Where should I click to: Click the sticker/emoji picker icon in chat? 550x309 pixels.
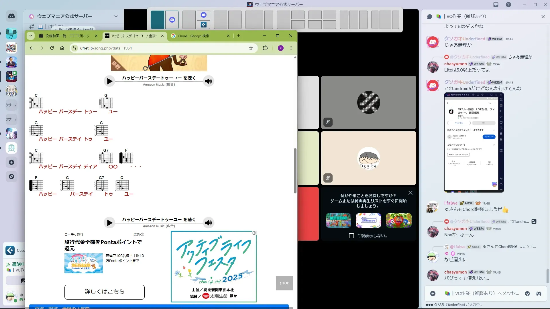coord(527,294)
